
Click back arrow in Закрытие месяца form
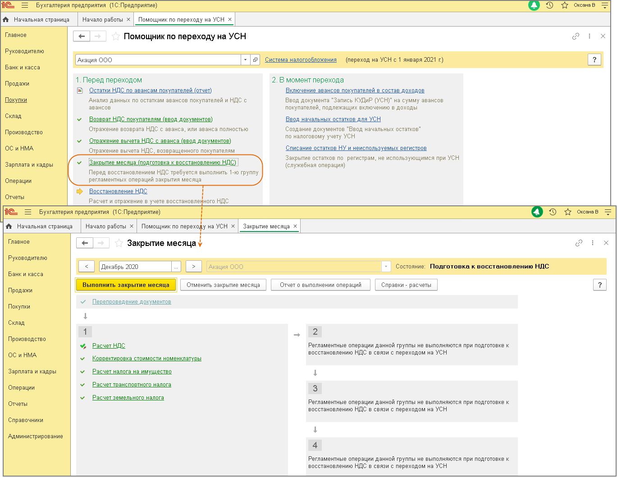point(85,243)
